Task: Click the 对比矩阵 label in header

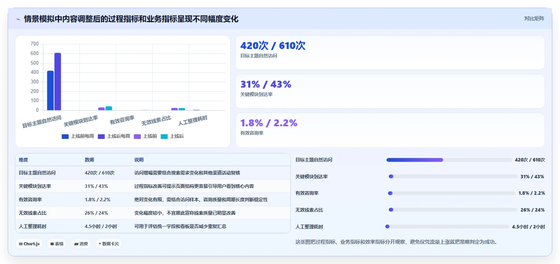Action: (534, 18)
